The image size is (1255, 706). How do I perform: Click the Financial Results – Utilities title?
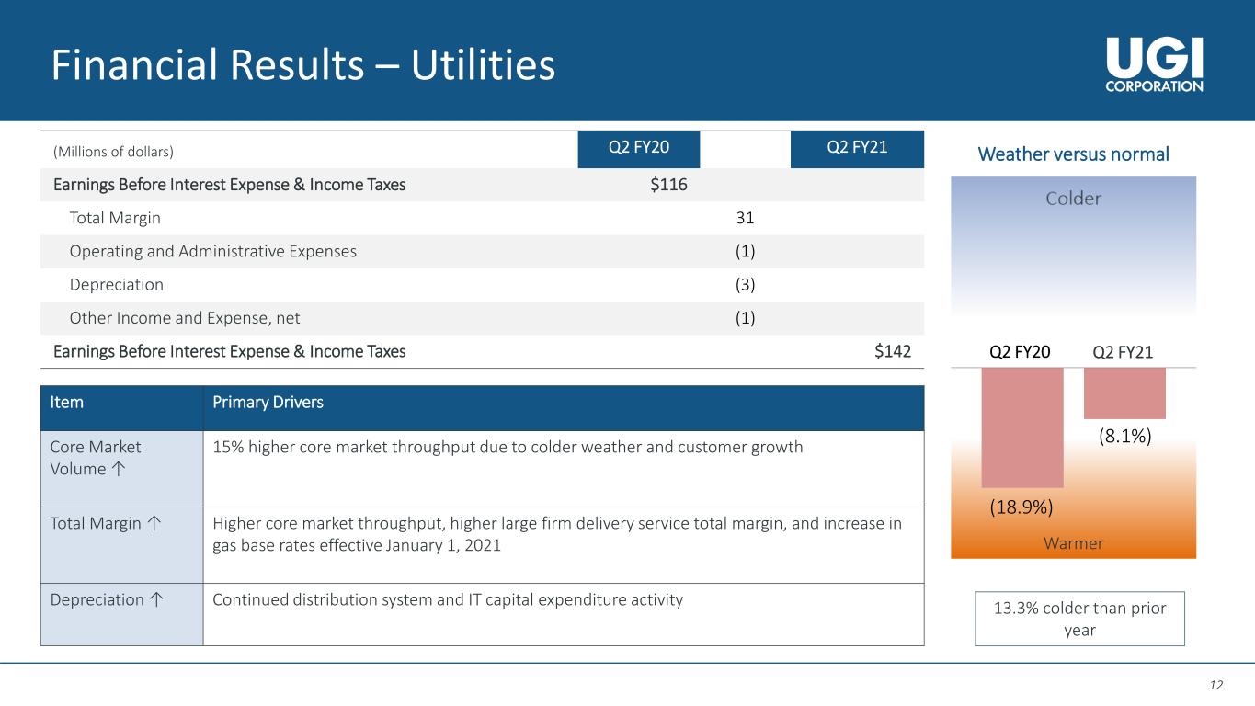[x=303, y=65]
